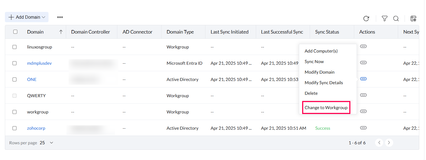Open actions menu for linuxosgroup row
Image resolution: width=426 pixels, height=160 pixels.
click(x=363, y=46)
